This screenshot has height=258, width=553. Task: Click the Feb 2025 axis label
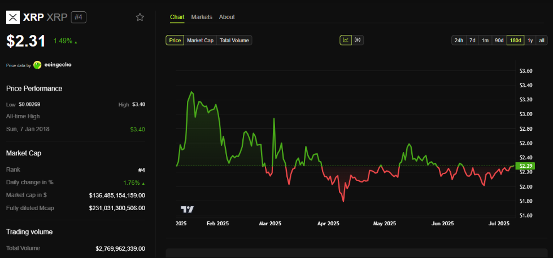(217, 224)
